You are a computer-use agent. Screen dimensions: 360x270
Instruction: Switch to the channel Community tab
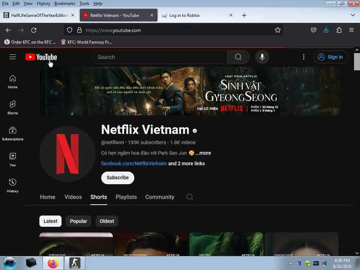tap(160, 197)
